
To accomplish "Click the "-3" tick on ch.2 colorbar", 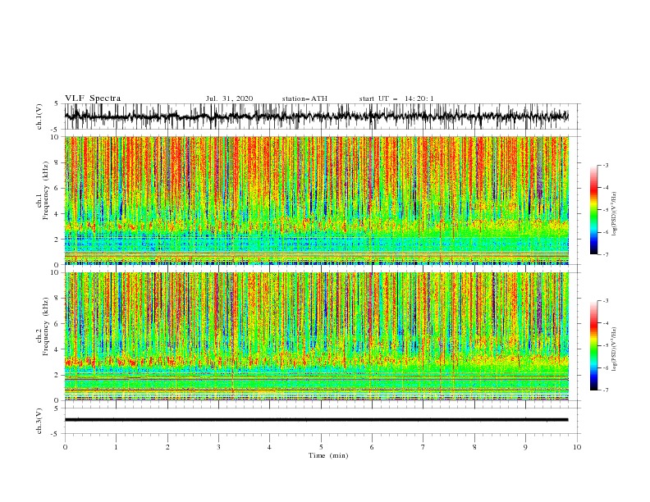I will click(606, 301).
